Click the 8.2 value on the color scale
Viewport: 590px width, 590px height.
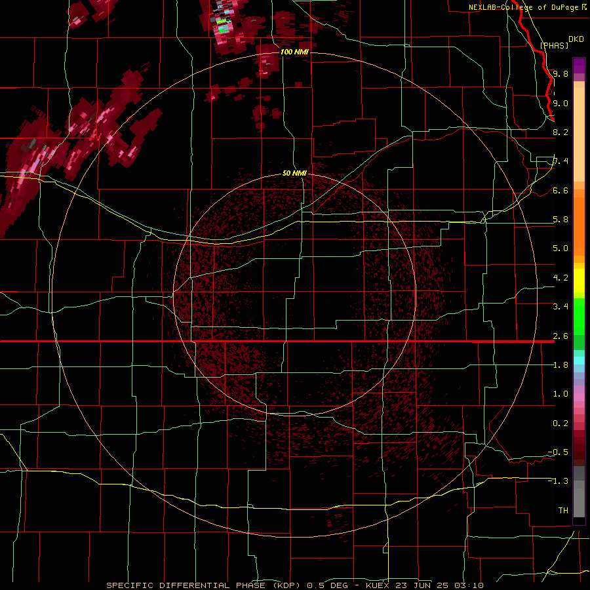tap(560, 132)
